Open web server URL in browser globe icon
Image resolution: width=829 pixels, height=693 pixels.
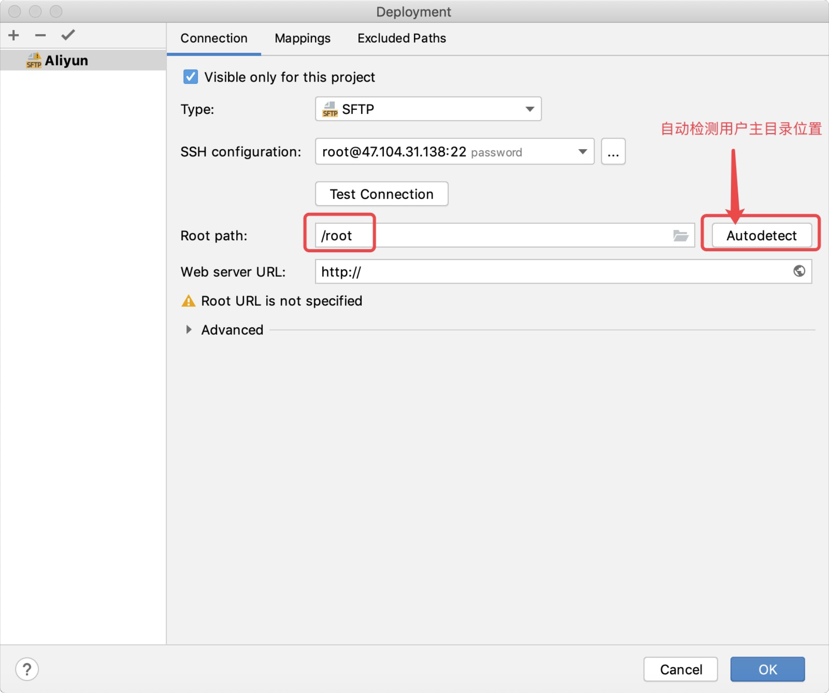(x=799, y=271)
